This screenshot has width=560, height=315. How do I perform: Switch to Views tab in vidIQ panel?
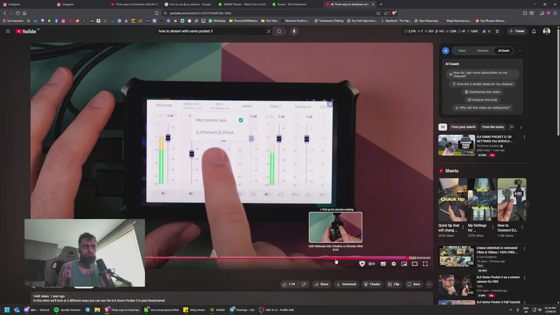[462, 51]
